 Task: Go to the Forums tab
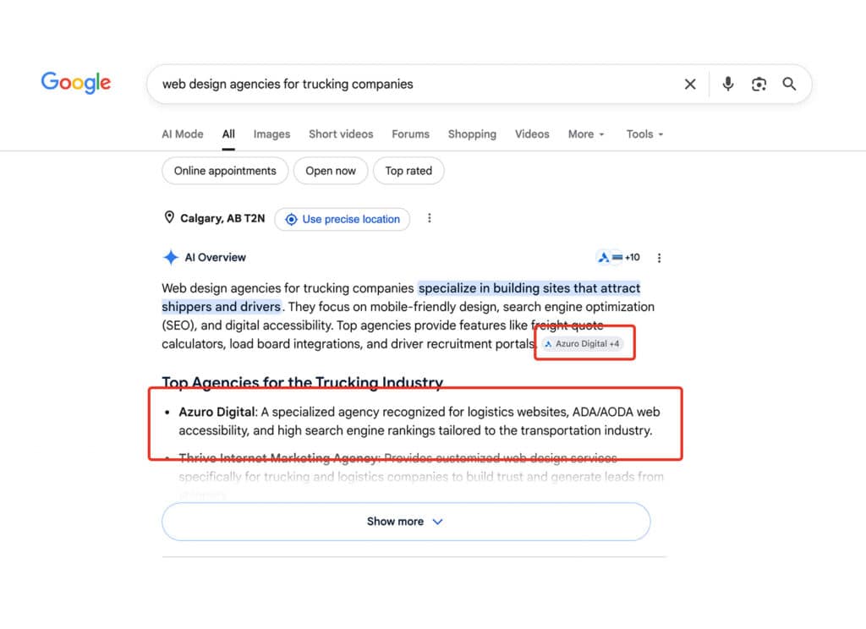410,134
